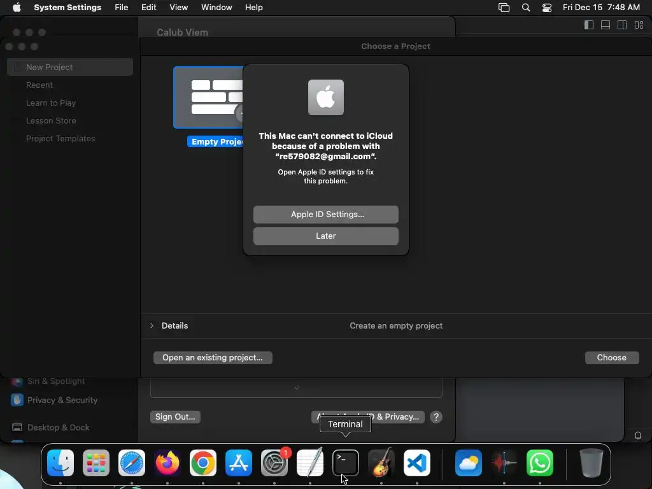Image resolution: width=652 pixels, height=489 pixels.
Task: Open the Help menu
Action: coord(253,8)
